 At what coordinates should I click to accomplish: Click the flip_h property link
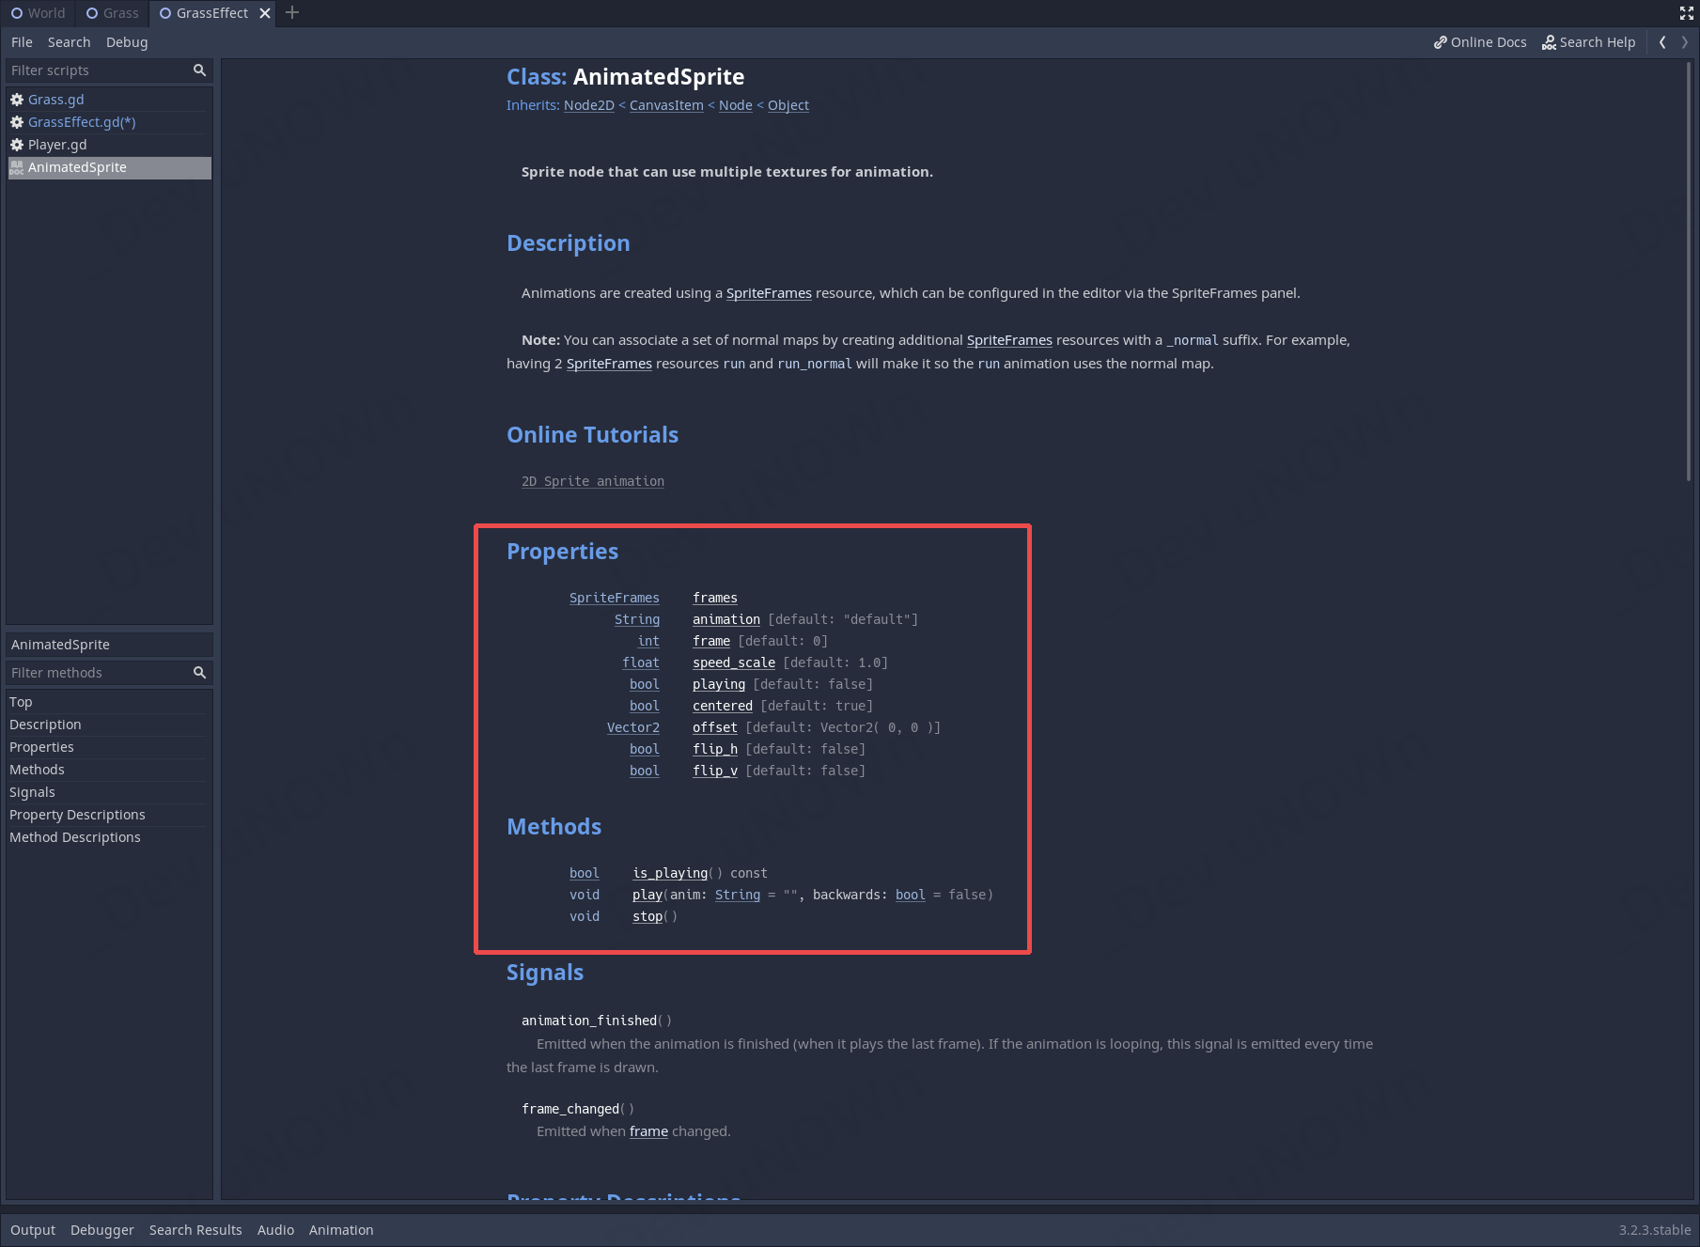(715, 749)
